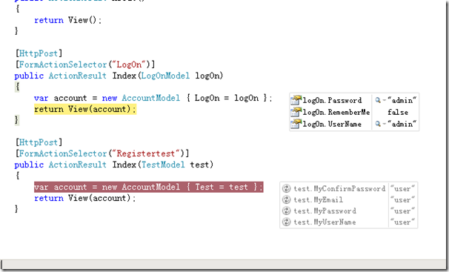Select the test.MyConfirmPassword entry
449x272 pixels.
pyautogui.click(x=339, y=189)
